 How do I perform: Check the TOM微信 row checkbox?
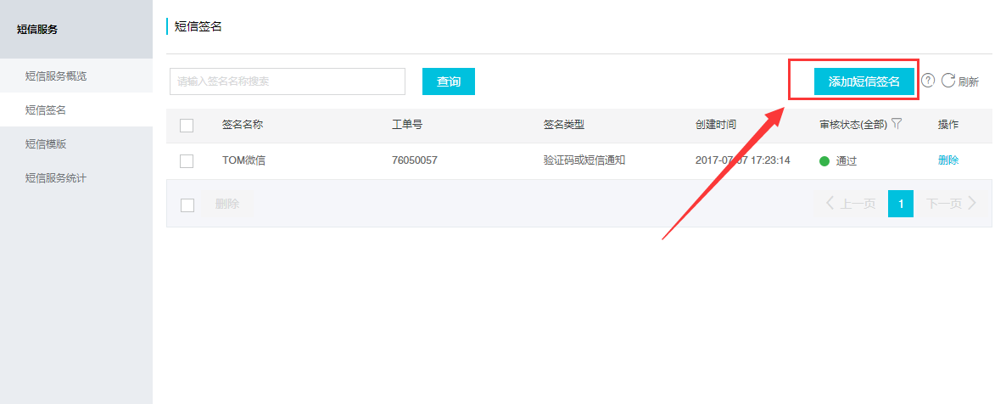tap(187, 160)
